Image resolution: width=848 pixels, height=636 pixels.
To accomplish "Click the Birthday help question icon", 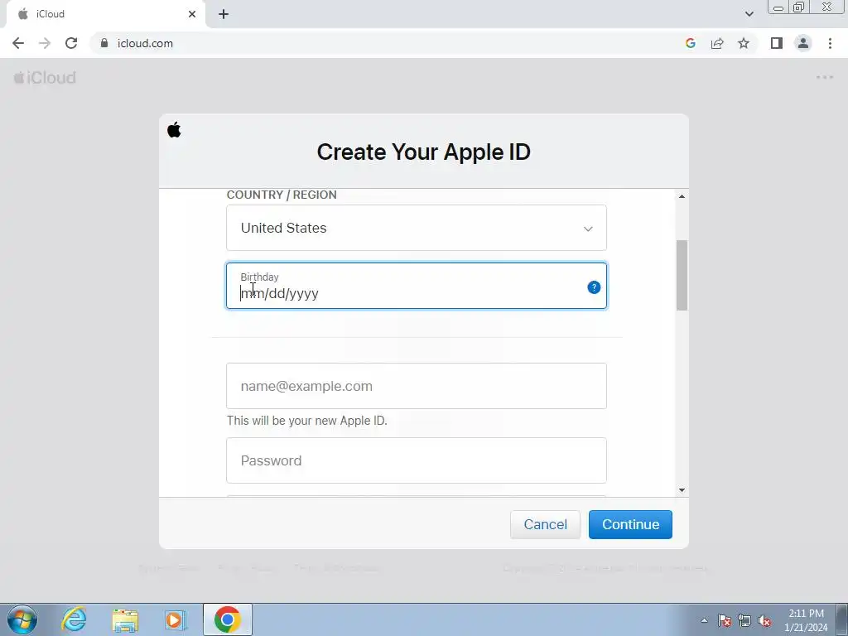I will pos(594,287).
